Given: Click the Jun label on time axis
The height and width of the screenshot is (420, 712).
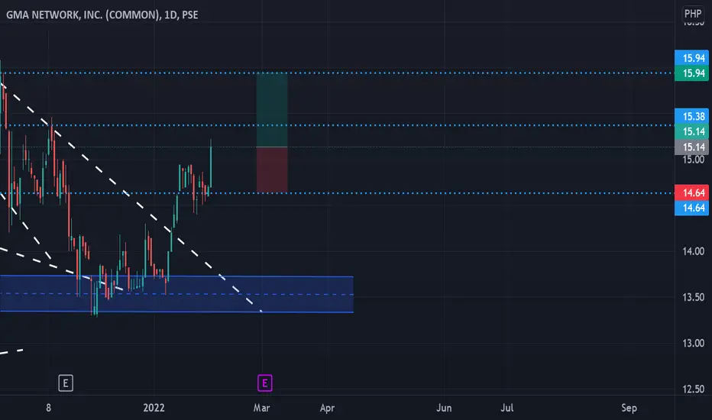Looking at the screenshot, I should tap(444, 408).
